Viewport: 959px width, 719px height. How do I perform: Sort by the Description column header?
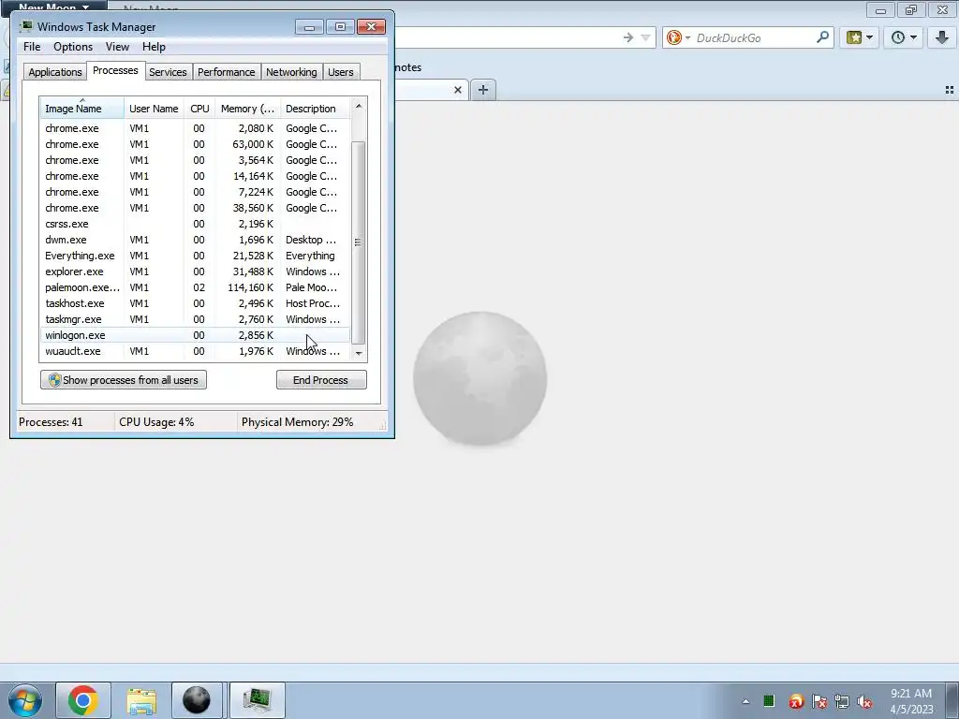pos(316,109)
